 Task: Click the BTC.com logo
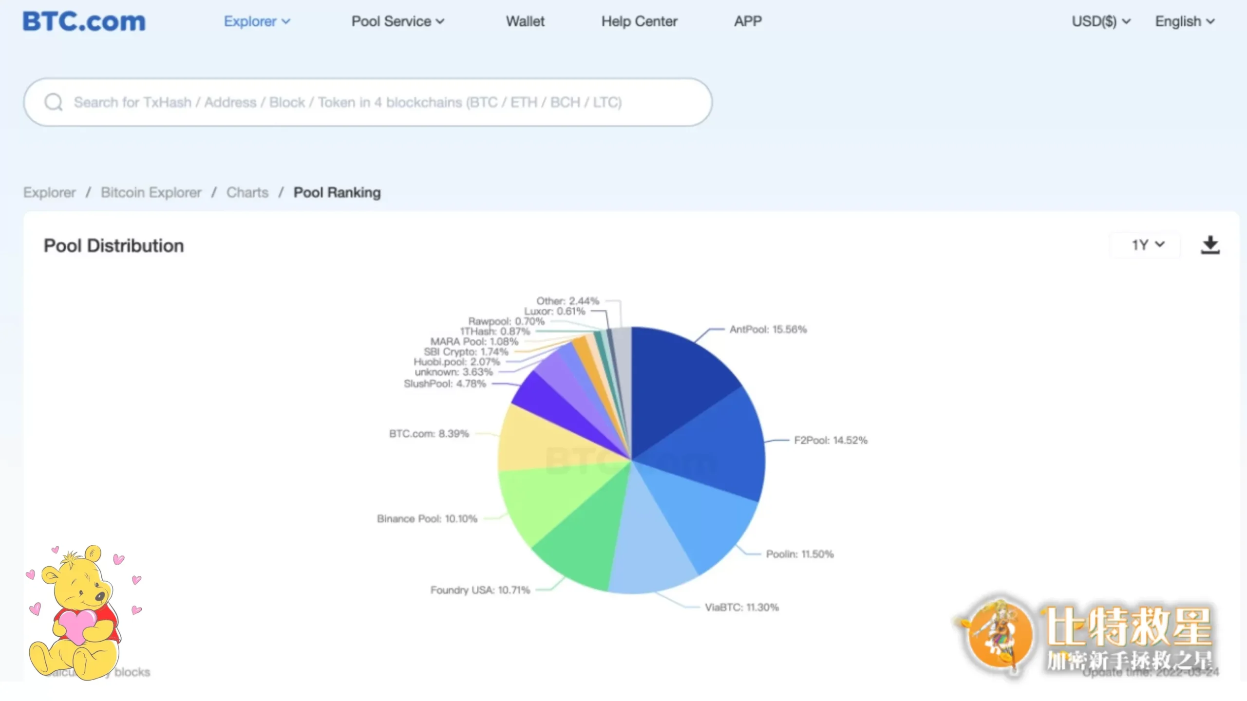[84, 21]
